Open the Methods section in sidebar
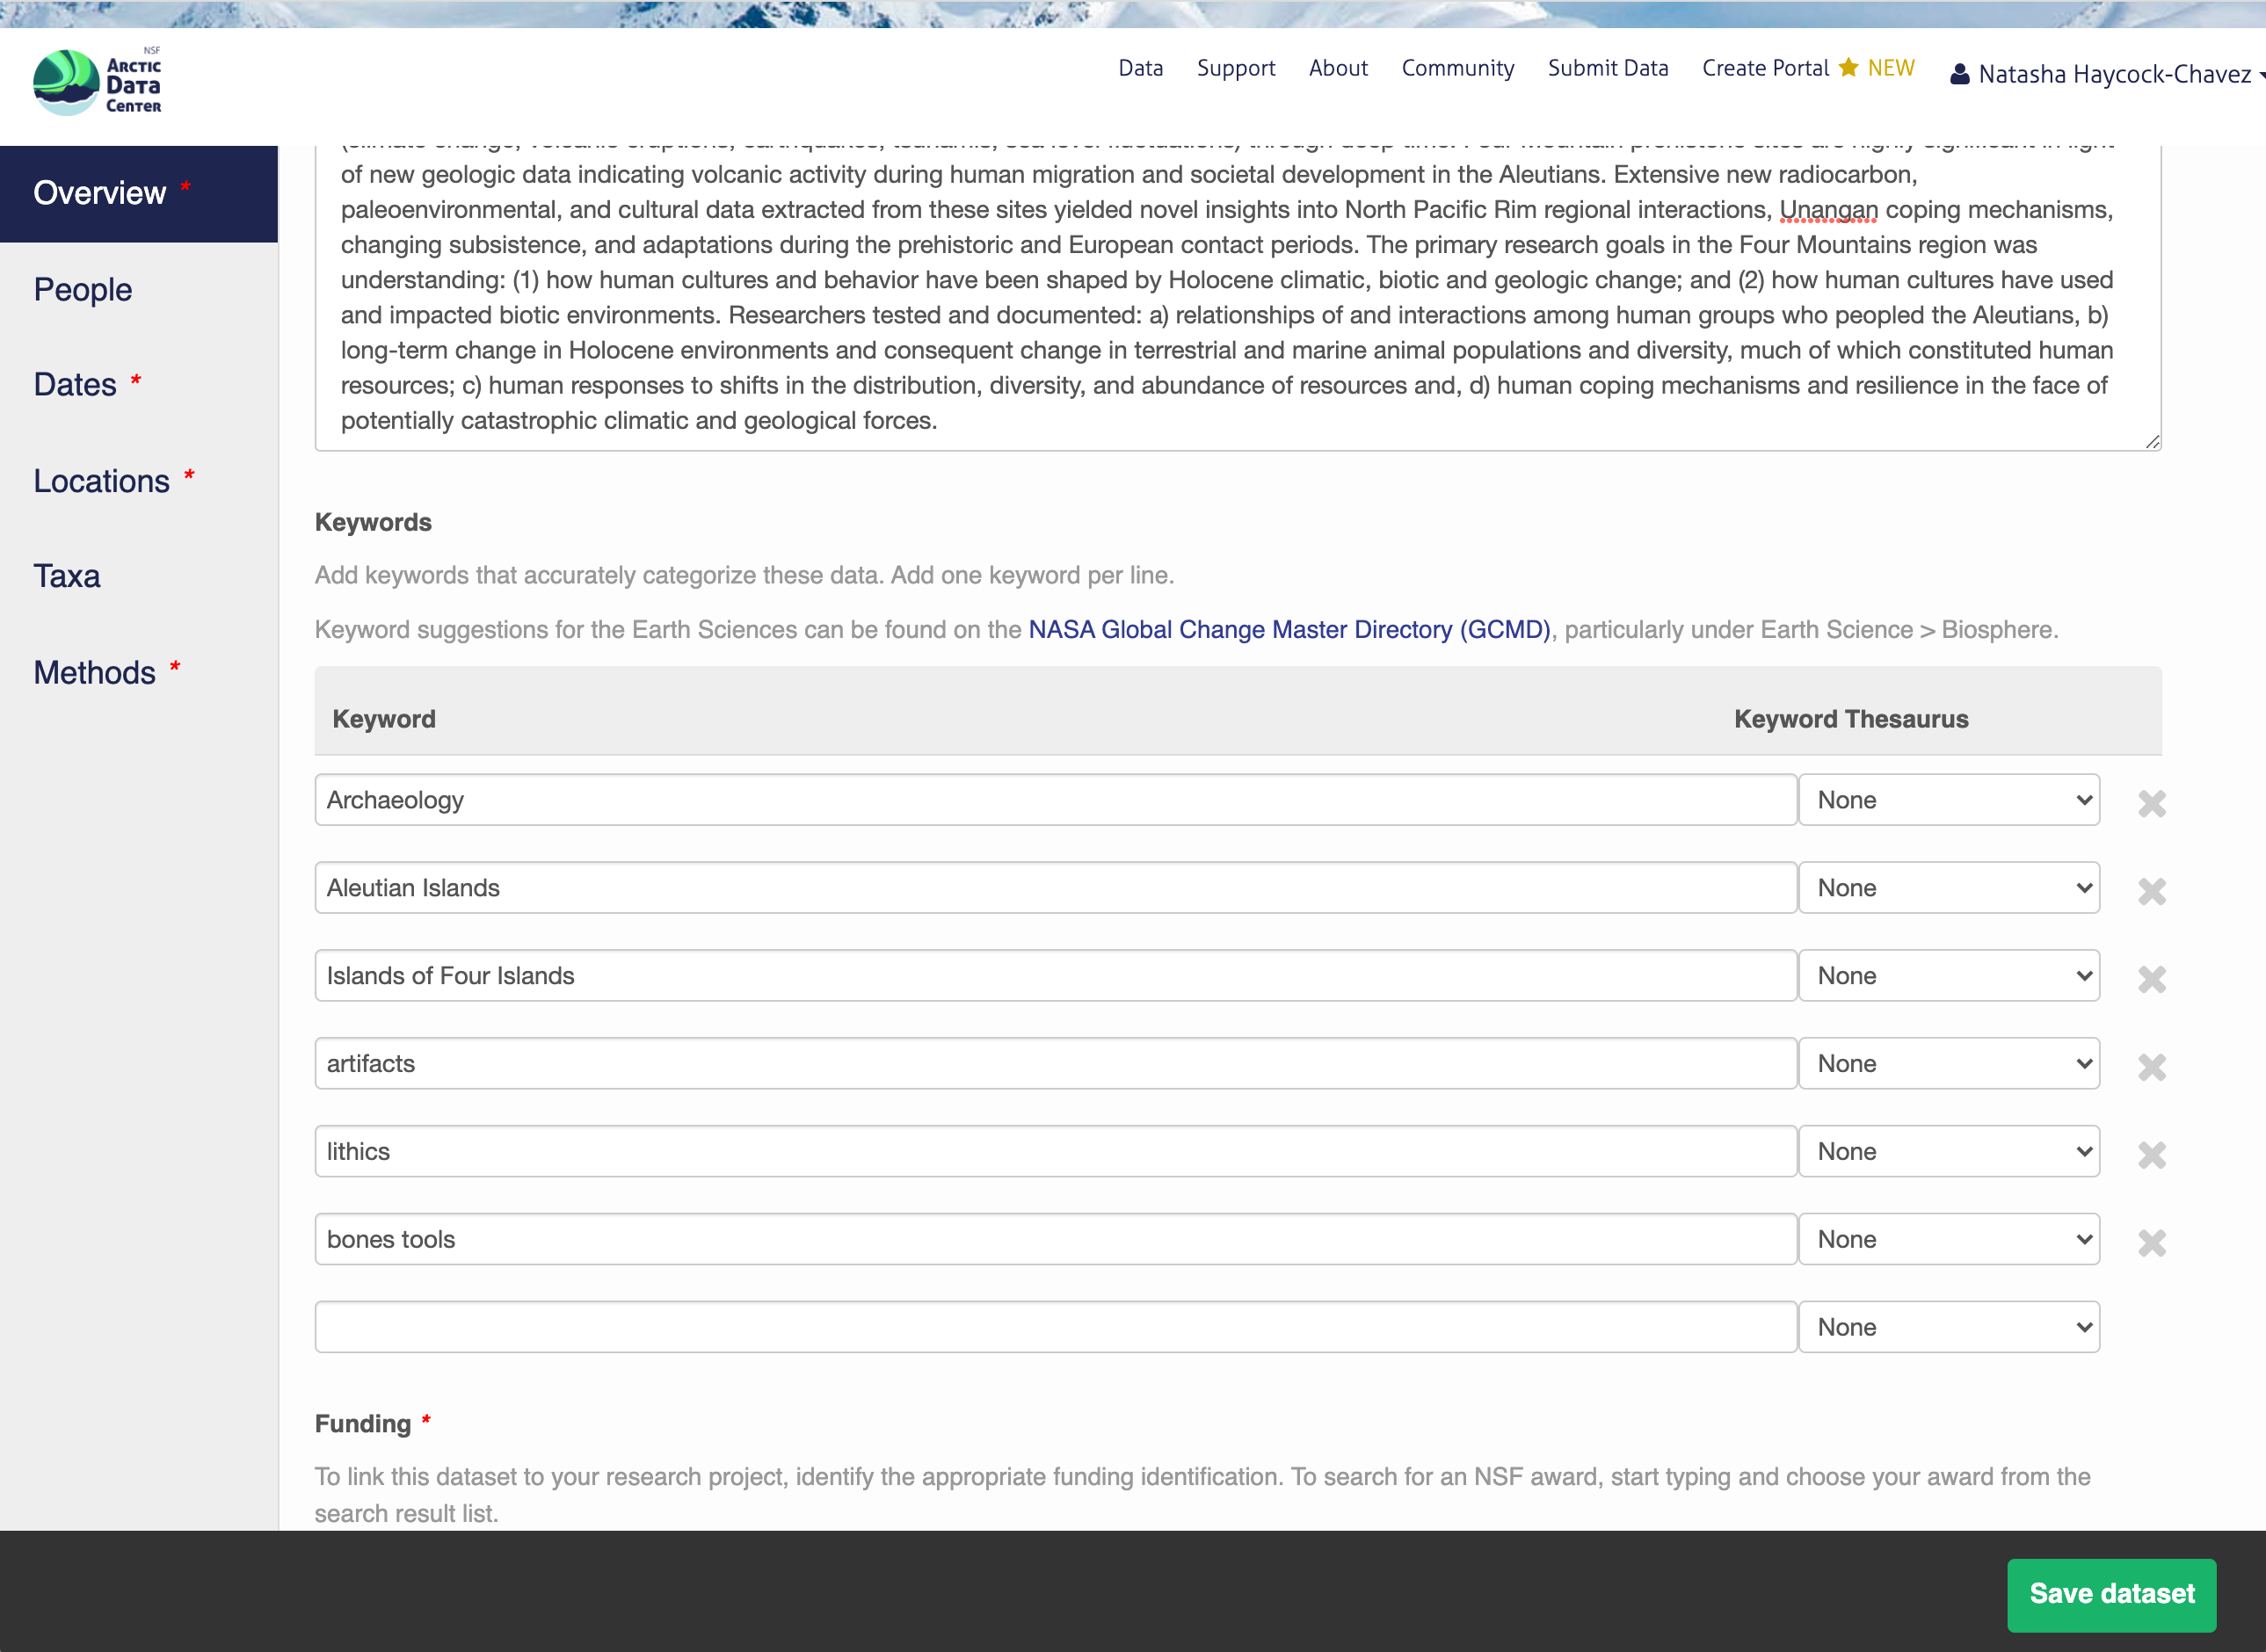 95,672
